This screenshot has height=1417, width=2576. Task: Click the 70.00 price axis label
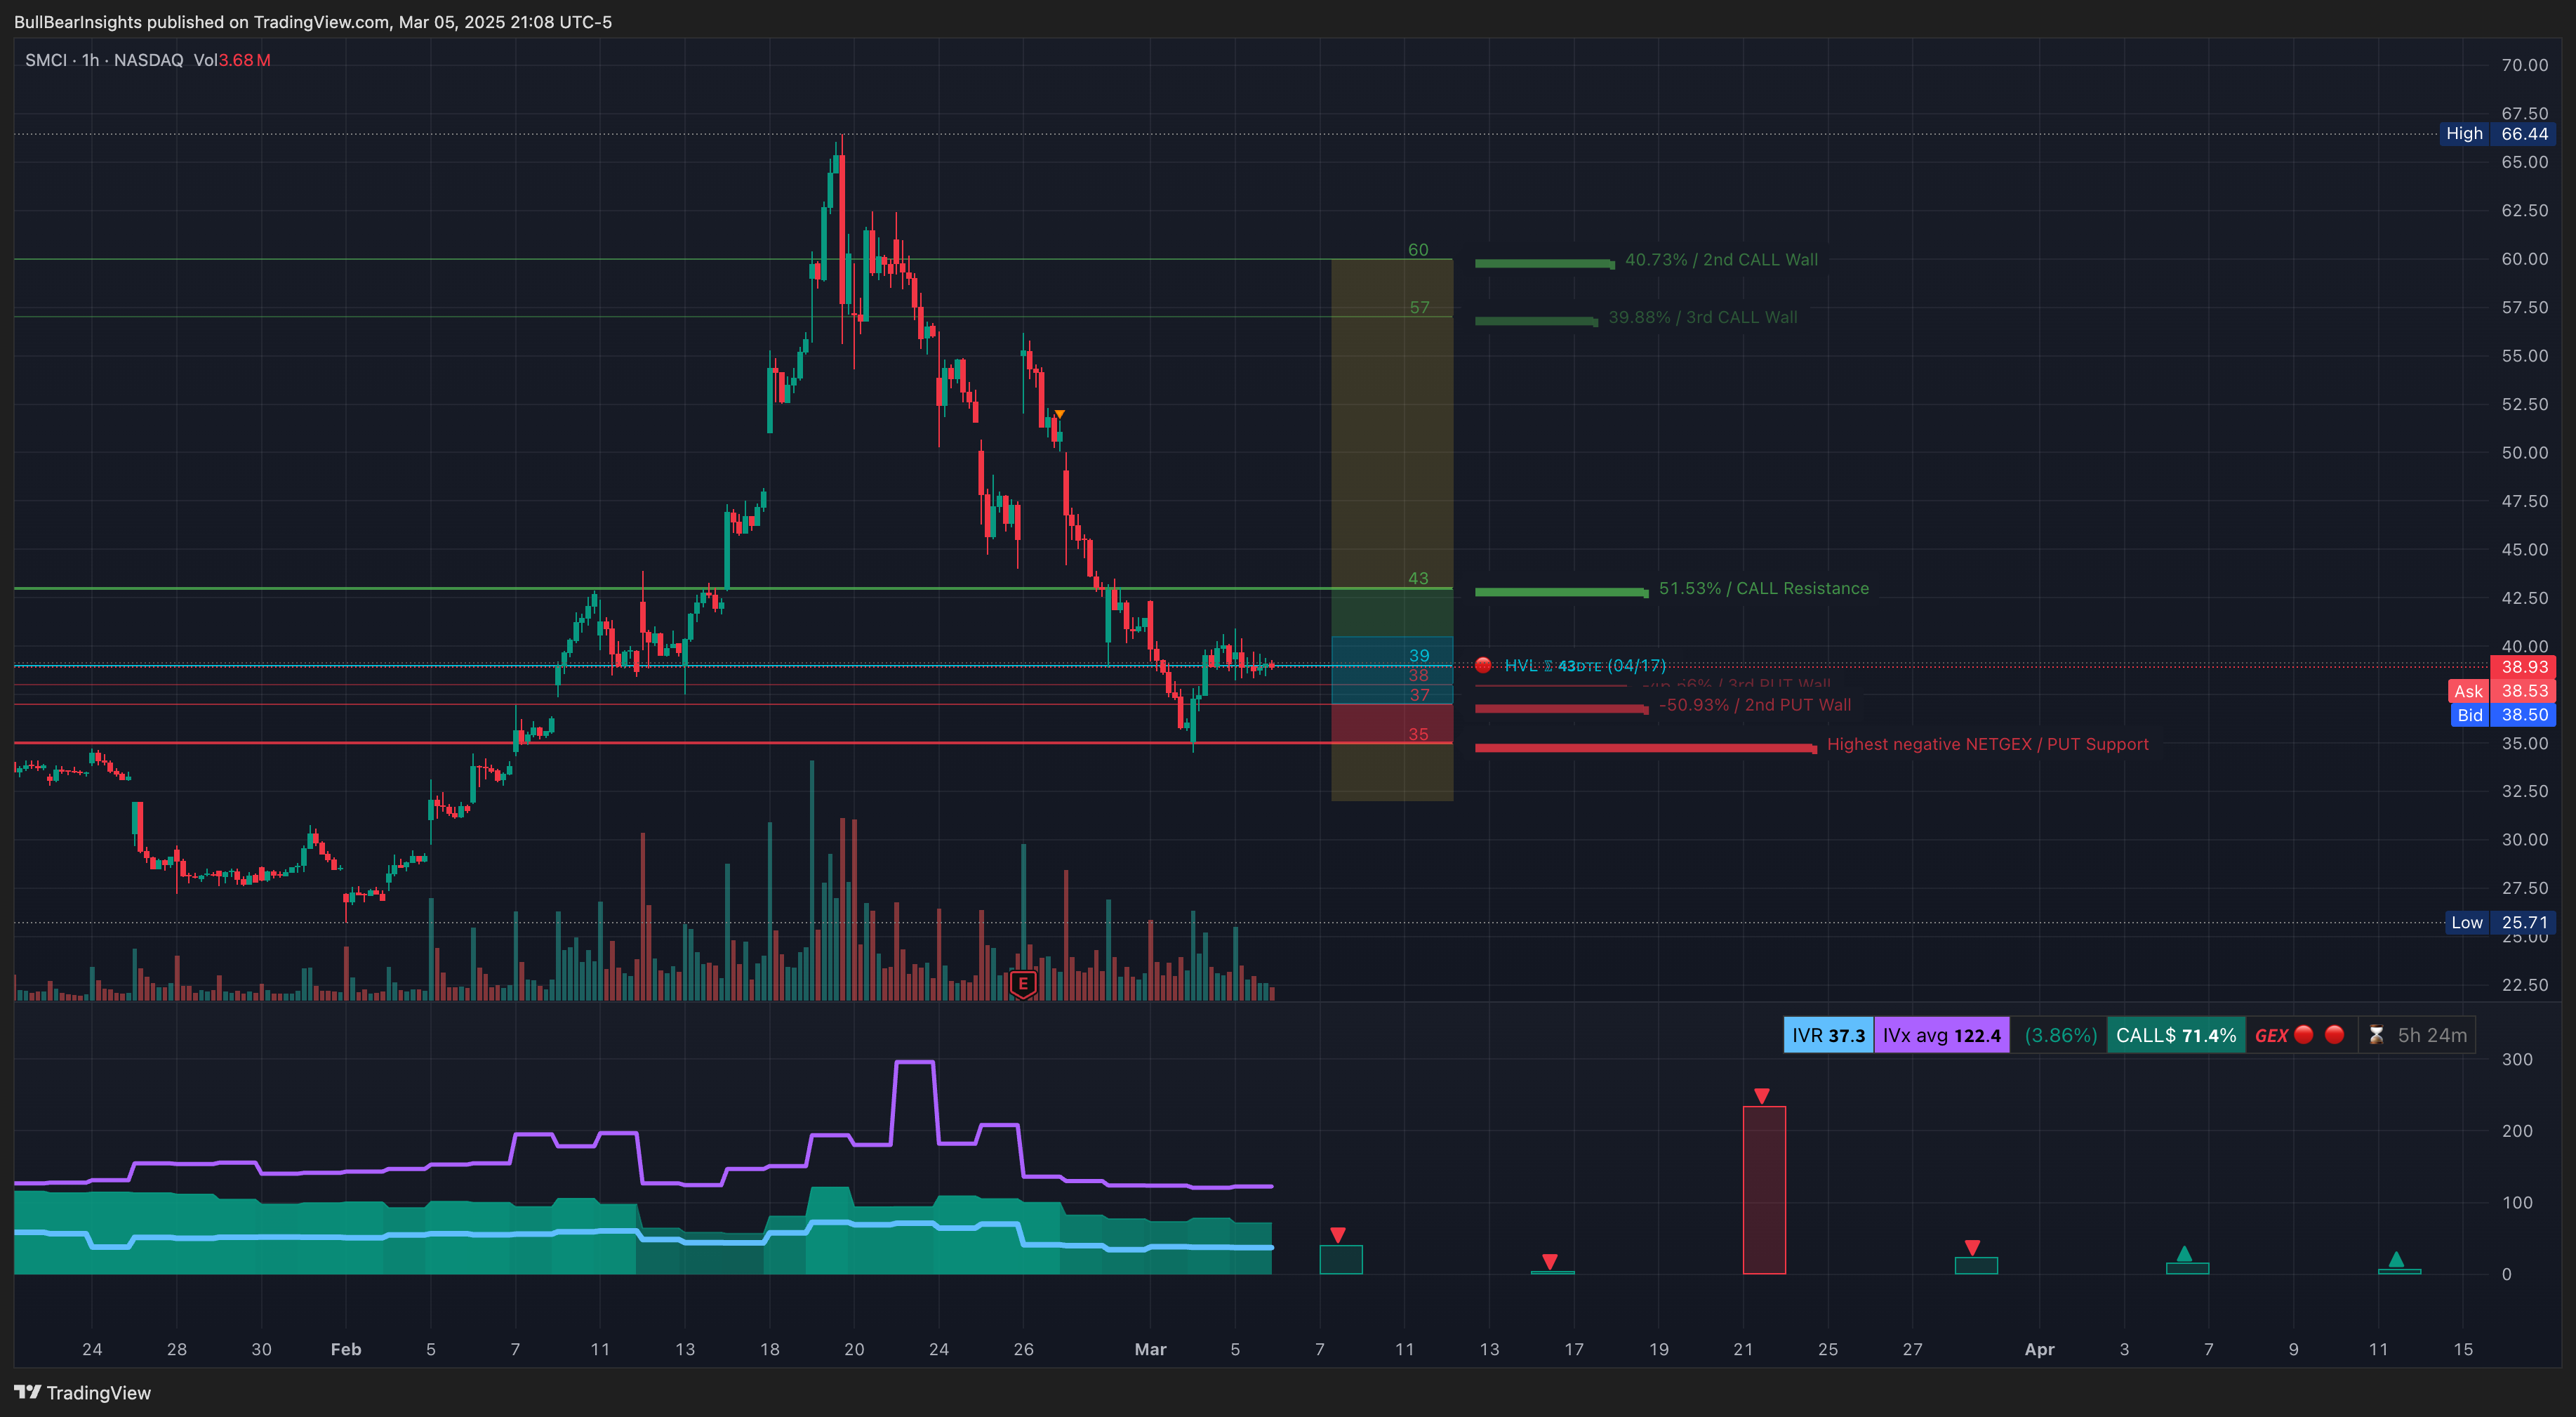pyautogui.click(x=2524, y=65)
